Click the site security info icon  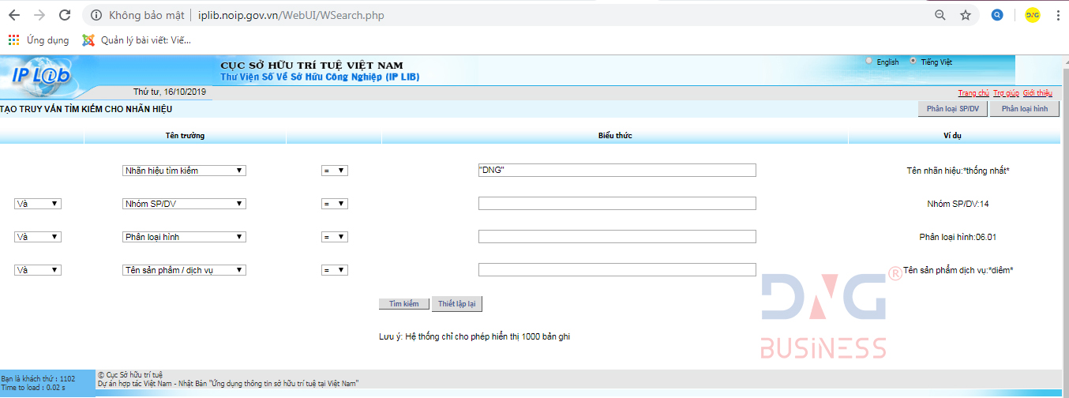pos(96,15)
